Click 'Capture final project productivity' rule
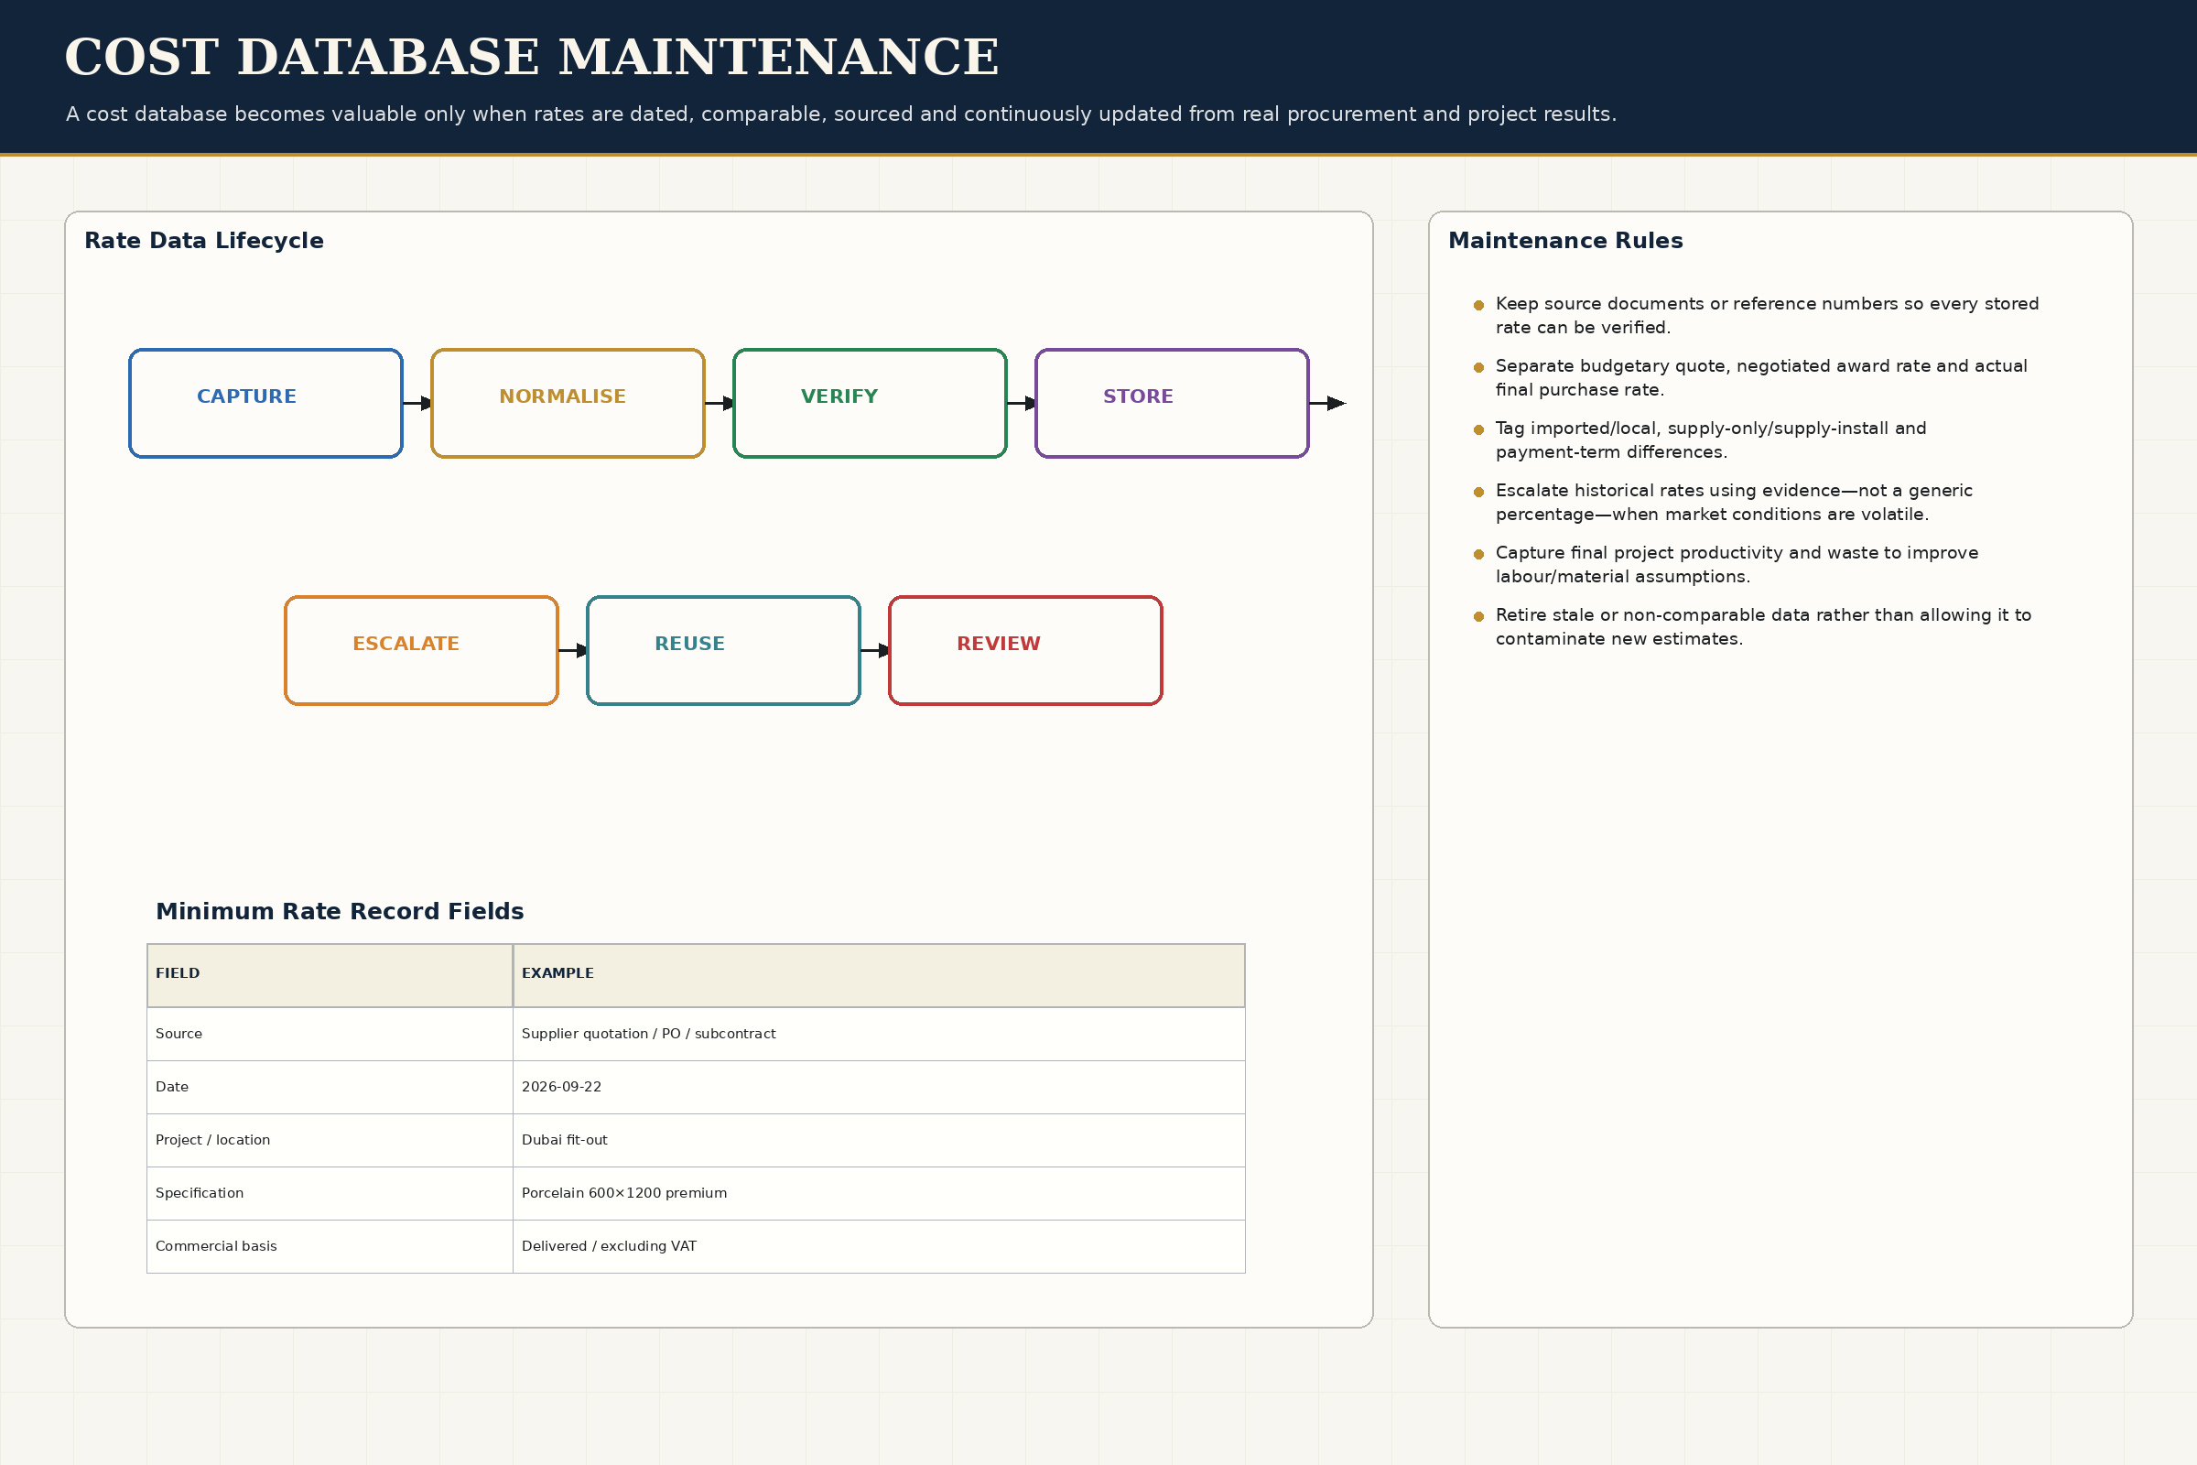The image size is (2197, 1465). click(x=1726, y=565)
